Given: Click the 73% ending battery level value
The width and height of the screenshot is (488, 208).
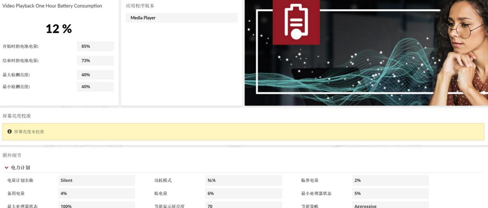Looking at the screenshot, I should pyautogui.click(x=95, y=61).
